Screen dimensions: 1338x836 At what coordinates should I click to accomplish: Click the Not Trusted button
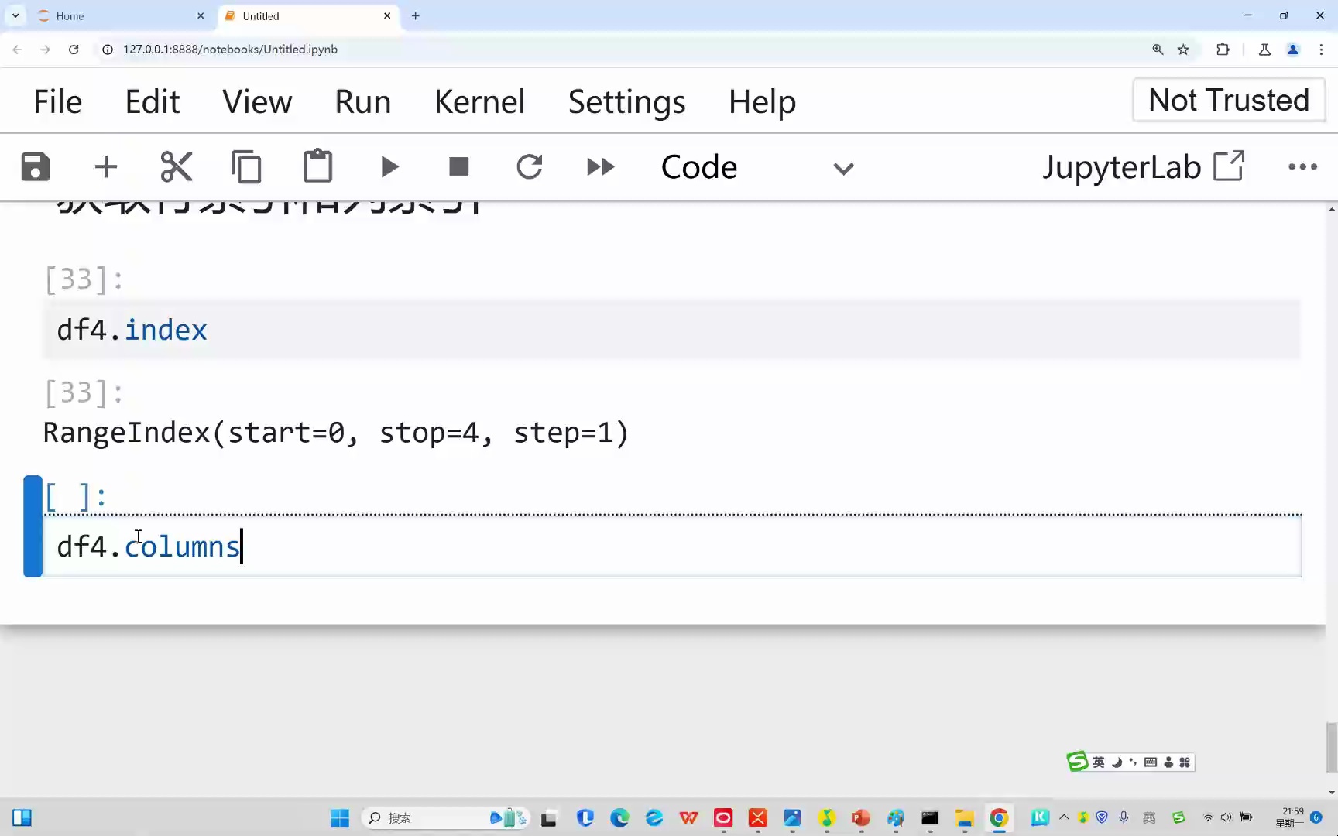click(x=1228, y=100)
